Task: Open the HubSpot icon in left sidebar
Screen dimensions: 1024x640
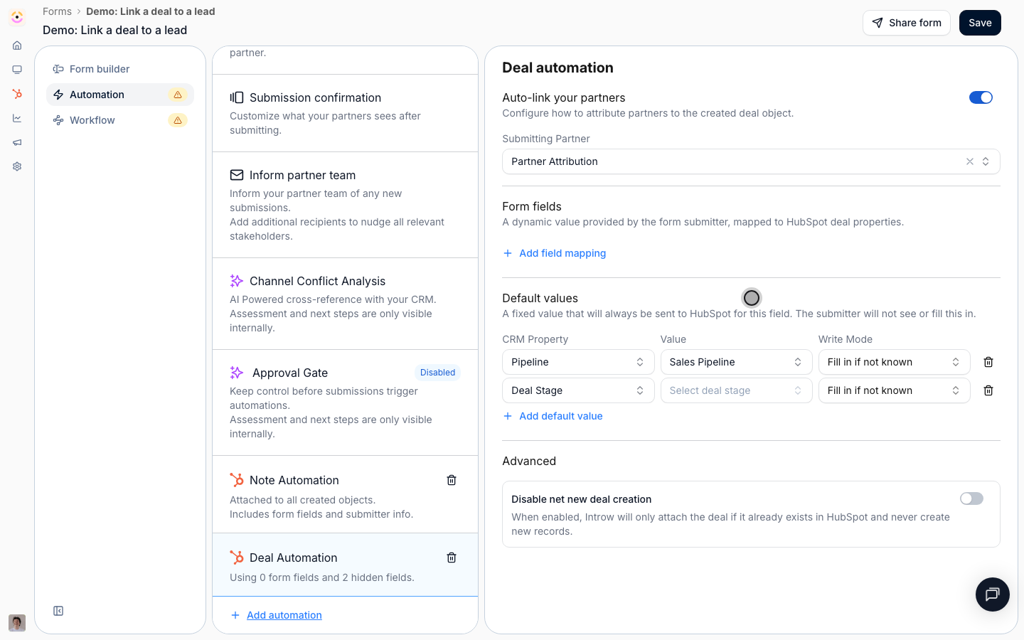Action: (x=17, y=94)
